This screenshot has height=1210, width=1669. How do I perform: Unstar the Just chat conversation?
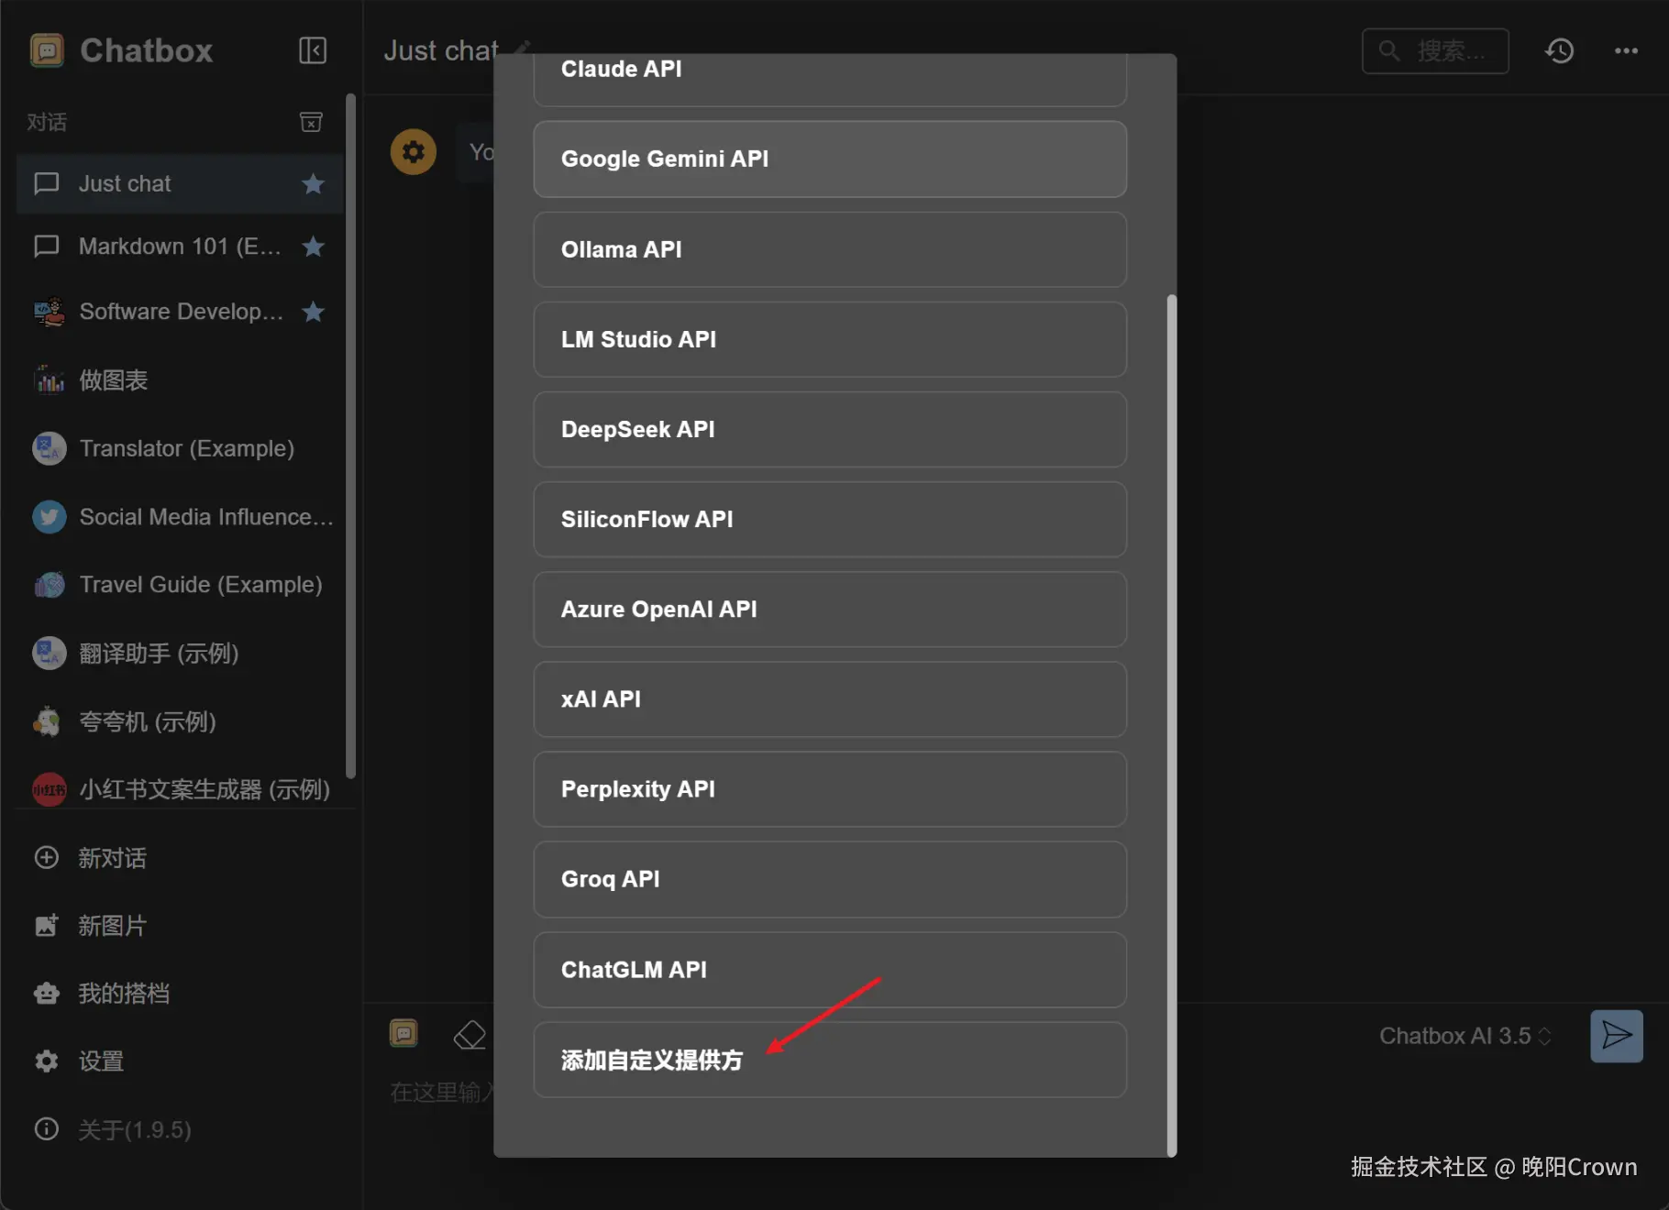click(313, 184)
